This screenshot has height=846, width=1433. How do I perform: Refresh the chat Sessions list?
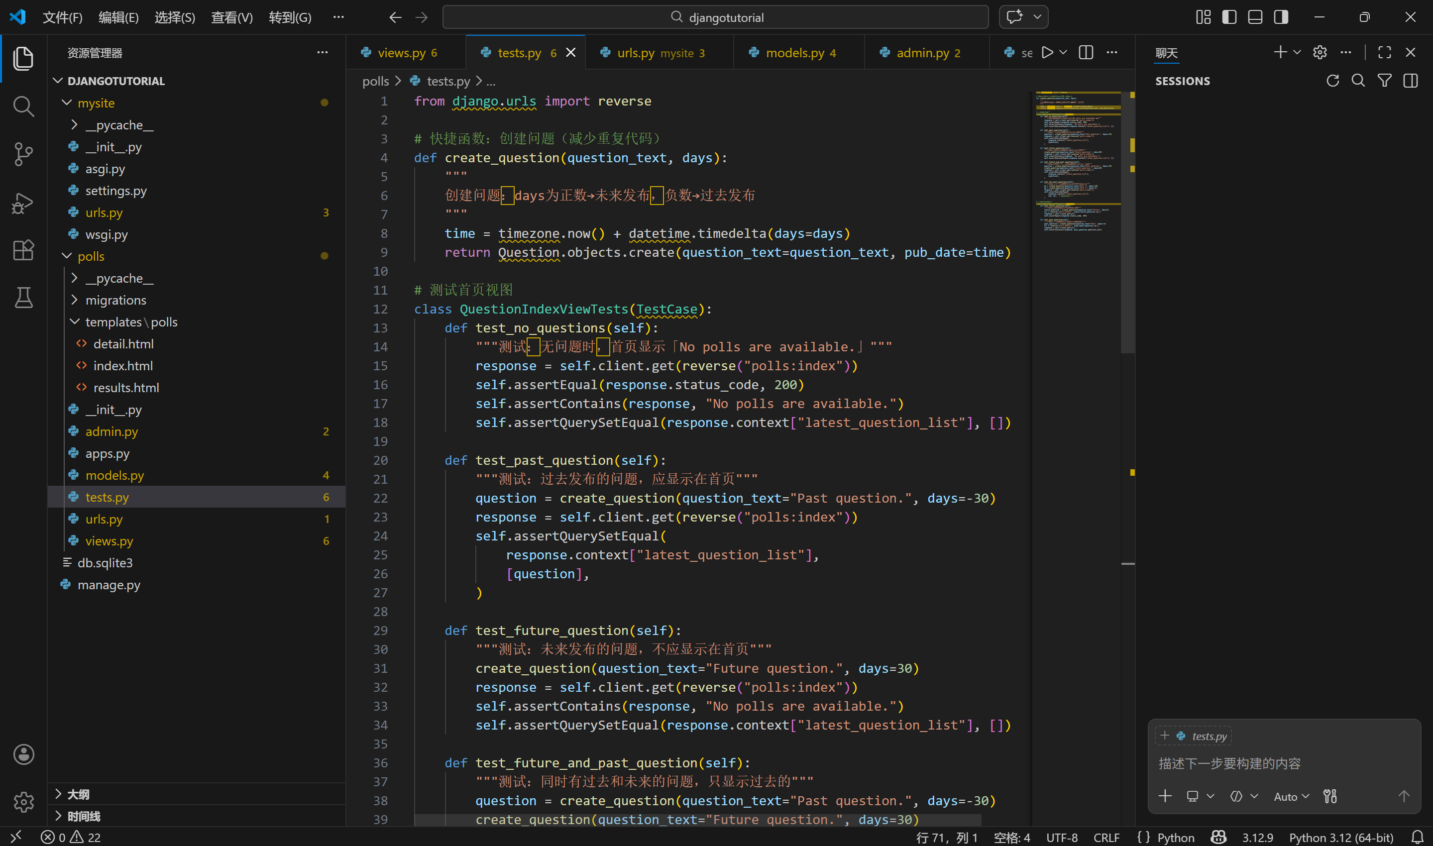1332,81
